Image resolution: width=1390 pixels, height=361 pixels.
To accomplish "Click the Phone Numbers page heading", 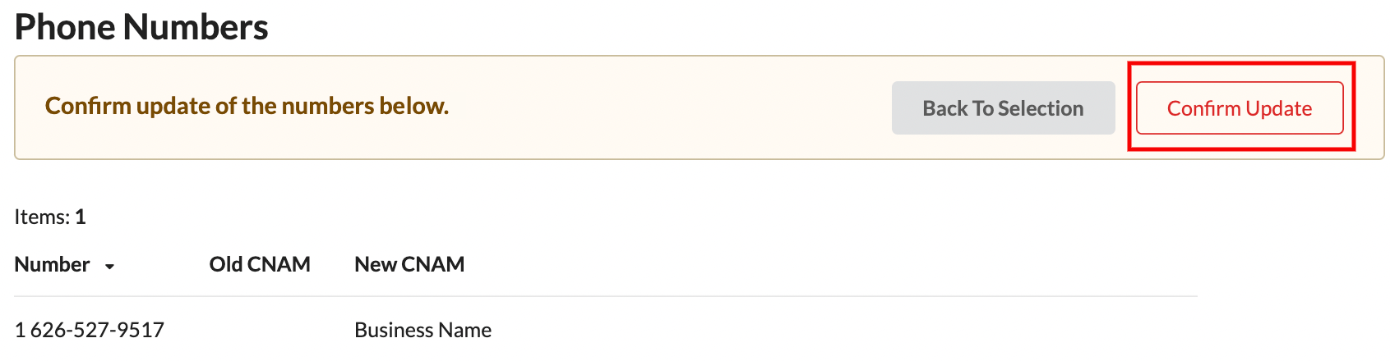I will (x=141, y=27).
